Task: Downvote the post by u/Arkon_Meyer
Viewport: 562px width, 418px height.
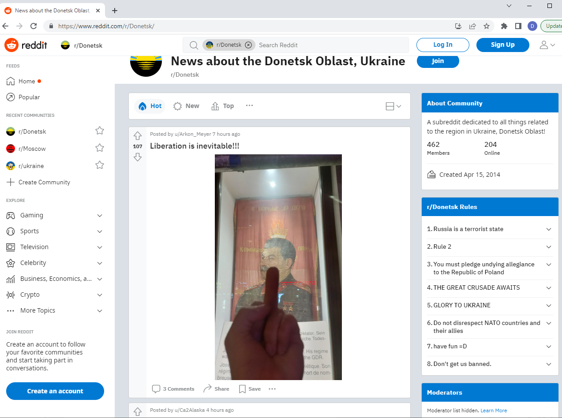Action: coord(138,157)
